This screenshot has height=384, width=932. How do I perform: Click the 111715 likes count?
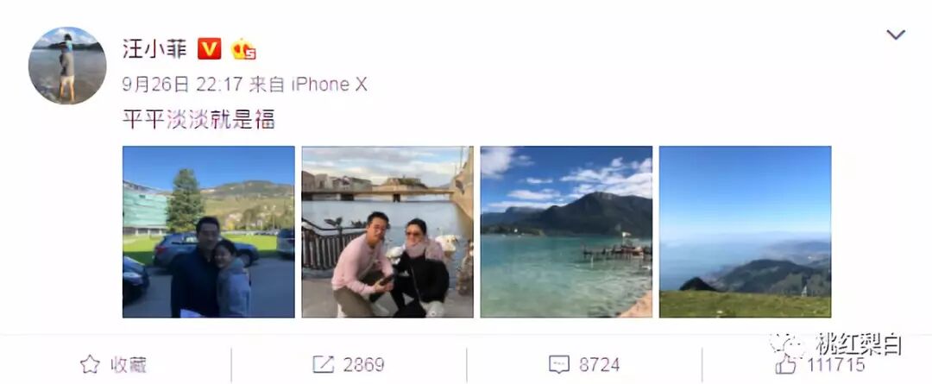[x=835, y=365]
